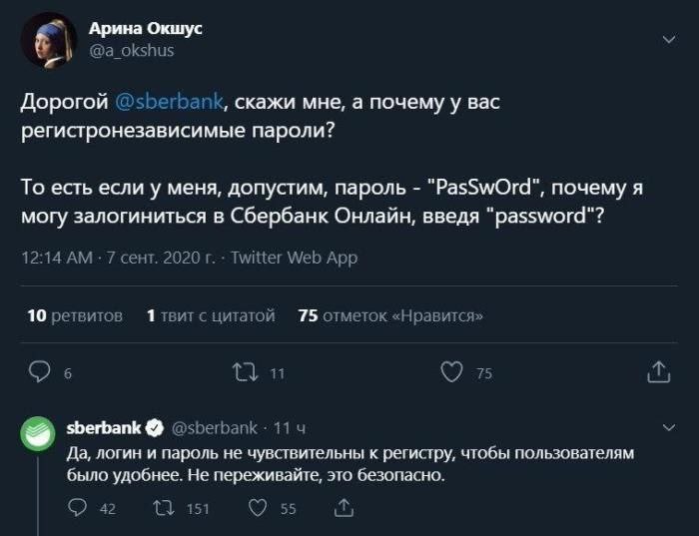Image resolution: width=699 pixels, height=536 pixels.
Task: Expand sberbank reply options chevron
Action: 669,428
